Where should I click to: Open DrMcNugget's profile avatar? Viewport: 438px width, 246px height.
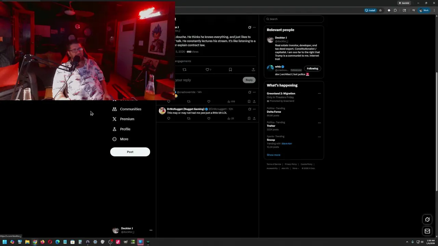(162, 111)
